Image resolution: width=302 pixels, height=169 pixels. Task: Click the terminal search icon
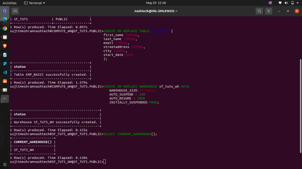(259, 11)
